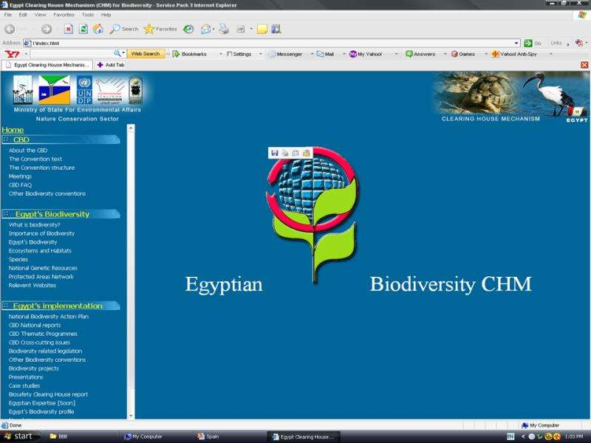This screenshot has width=591, height=443.
Task: Click the sidebar scrollbar down arrow
Action: point(131,416)
